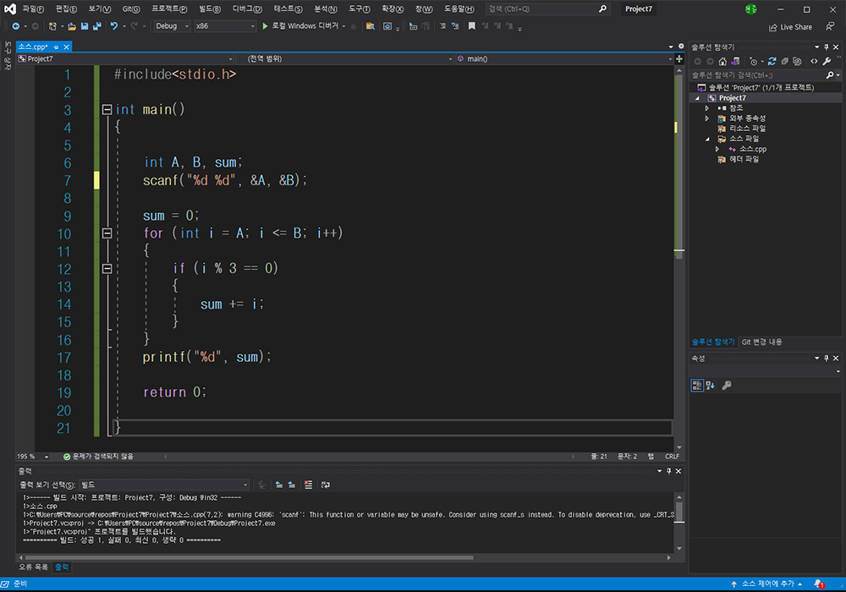Viewport: 846px width, 592px height.
Task: Open the 디버그(D) menu
Action: (247, 9)
